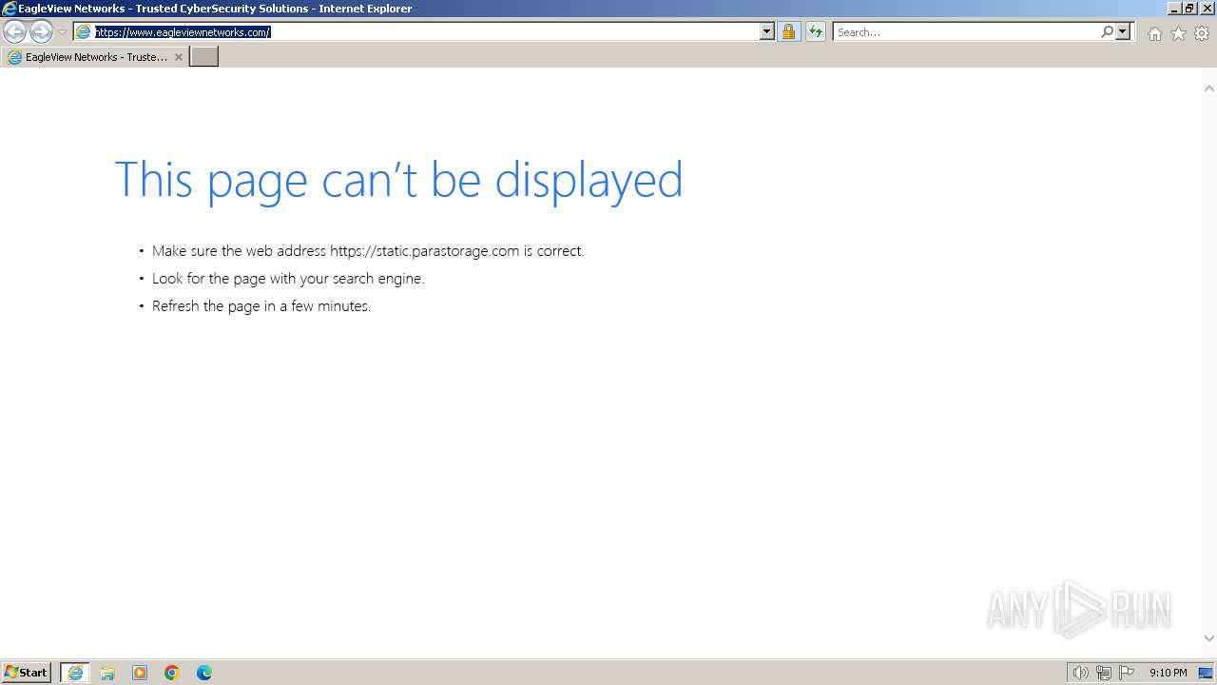Click "Look for the page with your search engine"
This screenshot has width=1217, height=685.
click(288, 279)
